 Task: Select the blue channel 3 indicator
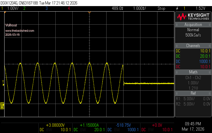tap(46, 8)
